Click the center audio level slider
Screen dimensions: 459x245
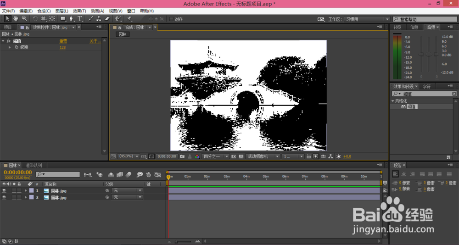coord(429,55)
